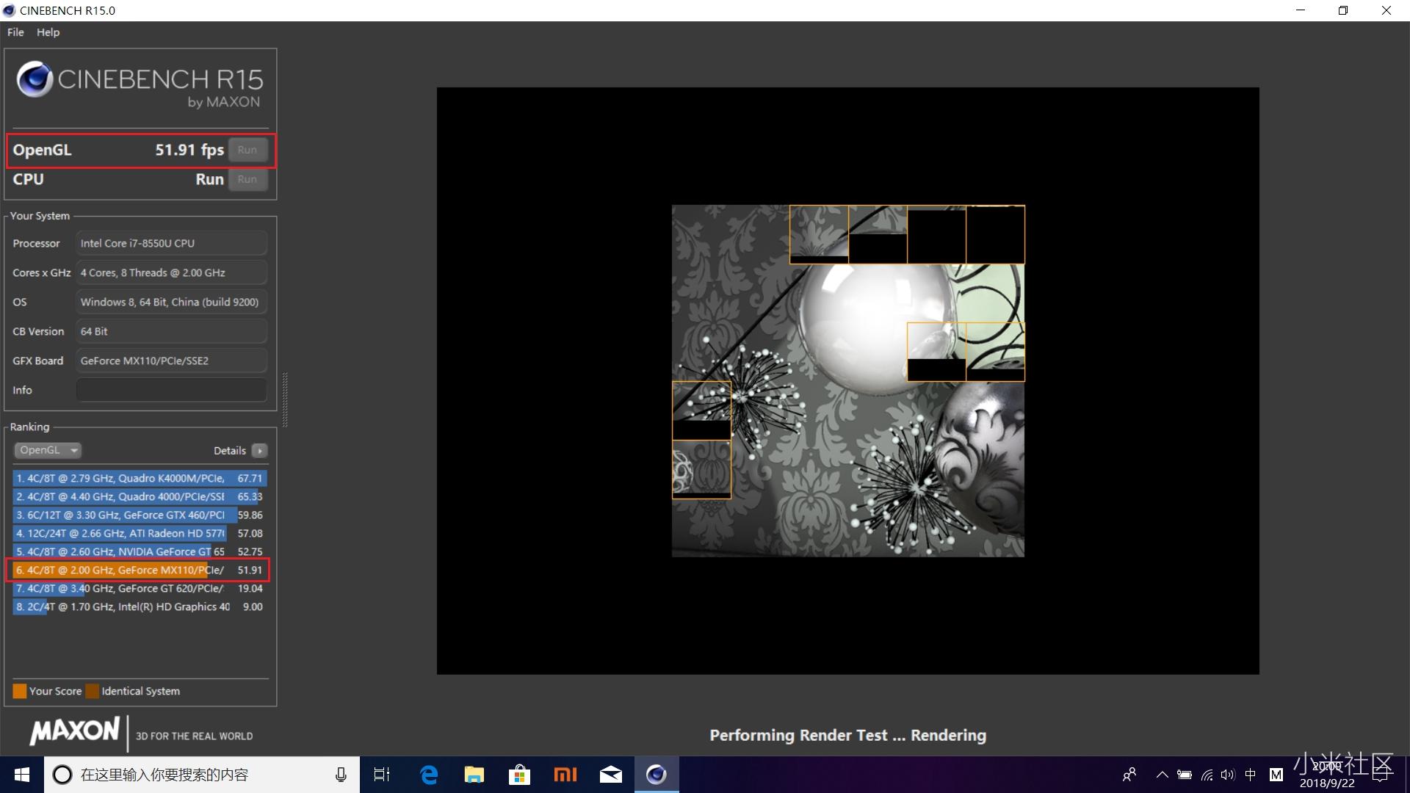Click the CINEBENCH title bar app icon
Screen dimensions: 1410x793
[9, 10]
